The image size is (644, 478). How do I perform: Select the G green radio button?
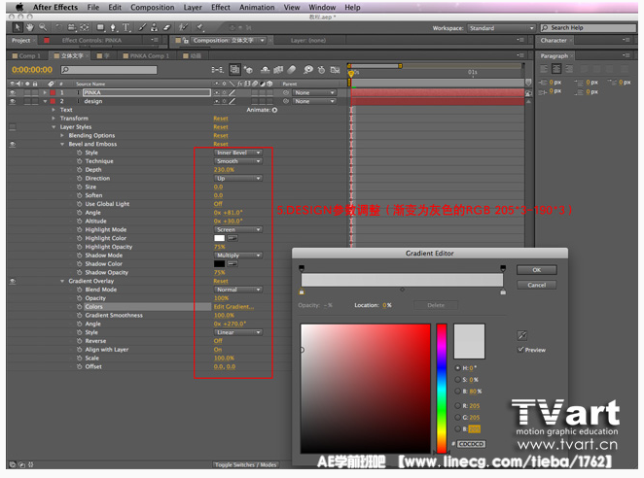[x=457, y=417]
